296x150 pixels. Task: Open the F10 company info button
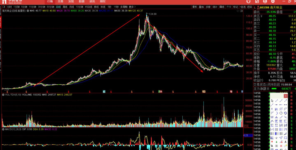tap(229, 7)
